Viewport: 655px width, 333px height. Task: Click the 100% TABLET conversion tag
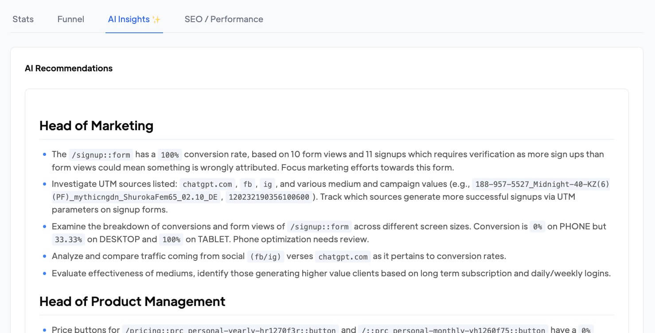coord(171,240)
